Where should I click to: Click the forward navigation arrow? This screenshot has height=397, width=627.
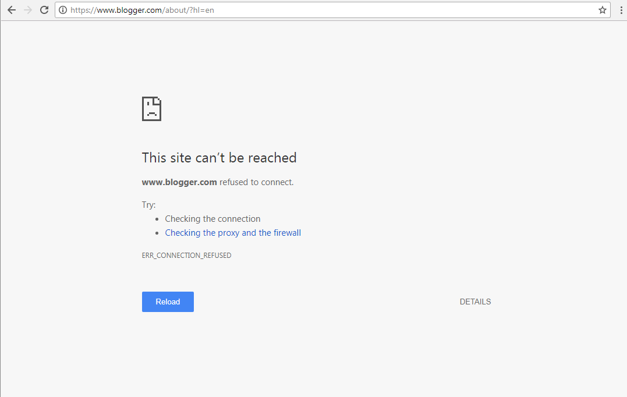pos(28,10)
